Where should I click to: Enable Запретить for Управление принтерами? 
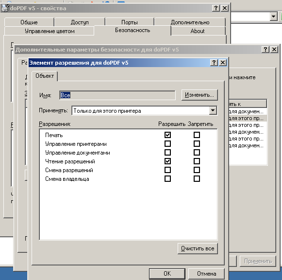197,144
